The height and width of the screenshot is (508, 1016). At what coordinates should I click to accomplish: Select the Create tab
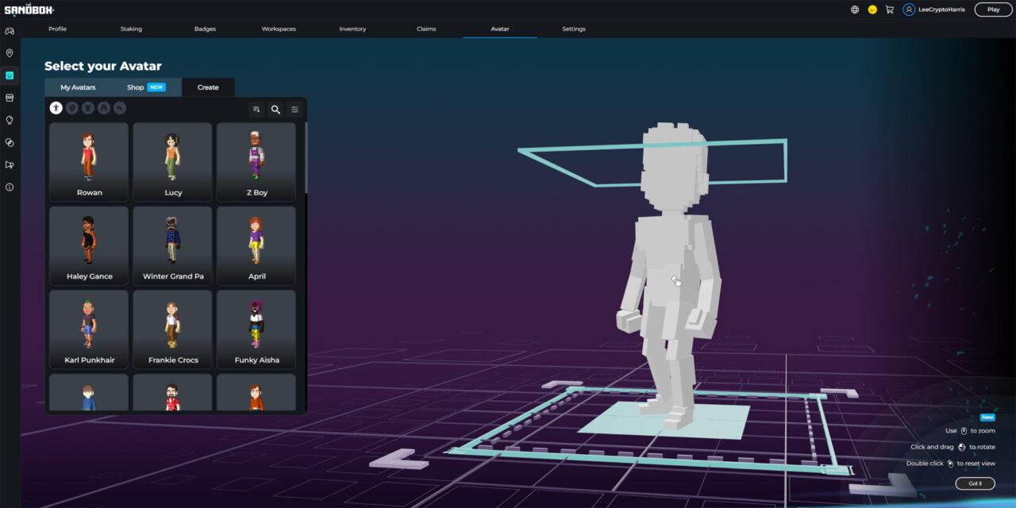(208, 87)
